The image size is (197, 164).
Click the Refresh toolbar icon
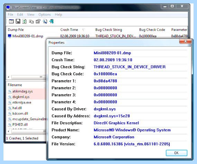point(25,21)
